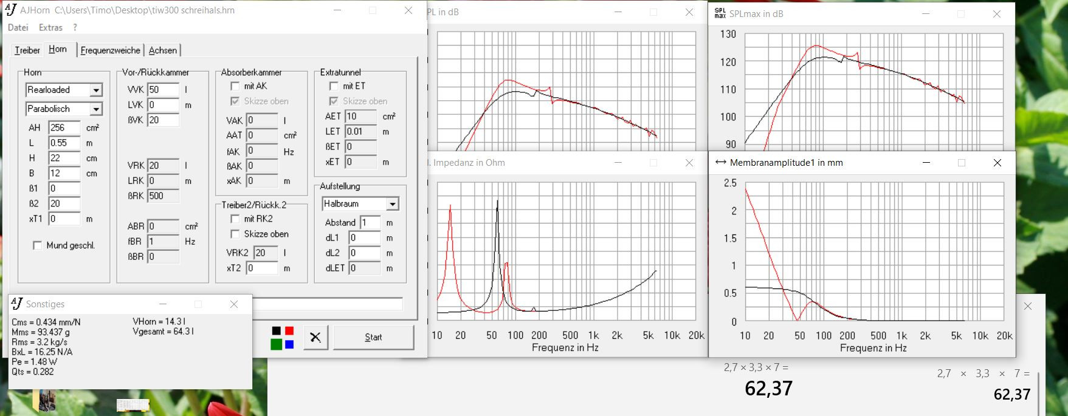The width and height of the screenshot is (1068, 416).
Task: Enable the mit RK2 checkbox
Action: click(x=235, y=219)
